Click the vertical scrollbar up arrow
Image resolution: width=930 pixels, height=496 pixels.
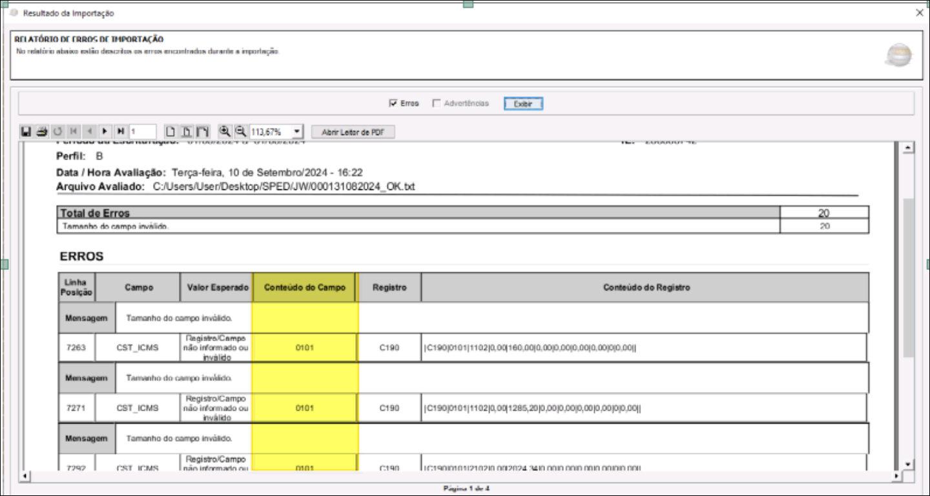[x=909, y=148]
